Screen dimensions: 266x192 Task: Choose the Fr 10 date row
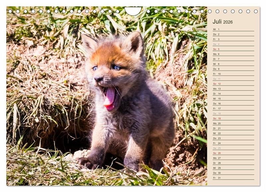pyautogui.click(x=233, y=74)
